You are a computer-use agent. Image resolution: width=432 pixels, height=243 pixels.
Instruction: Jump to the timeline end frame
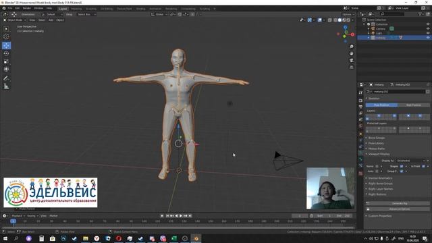tap(190, 216)
